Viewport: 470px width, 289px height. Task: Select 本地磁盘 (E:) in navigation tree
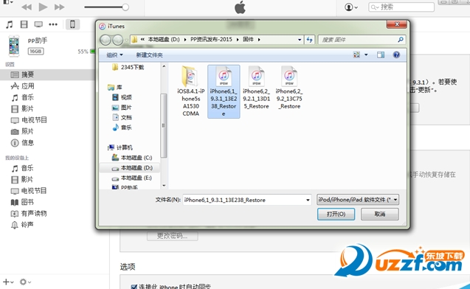pos(132,178)
